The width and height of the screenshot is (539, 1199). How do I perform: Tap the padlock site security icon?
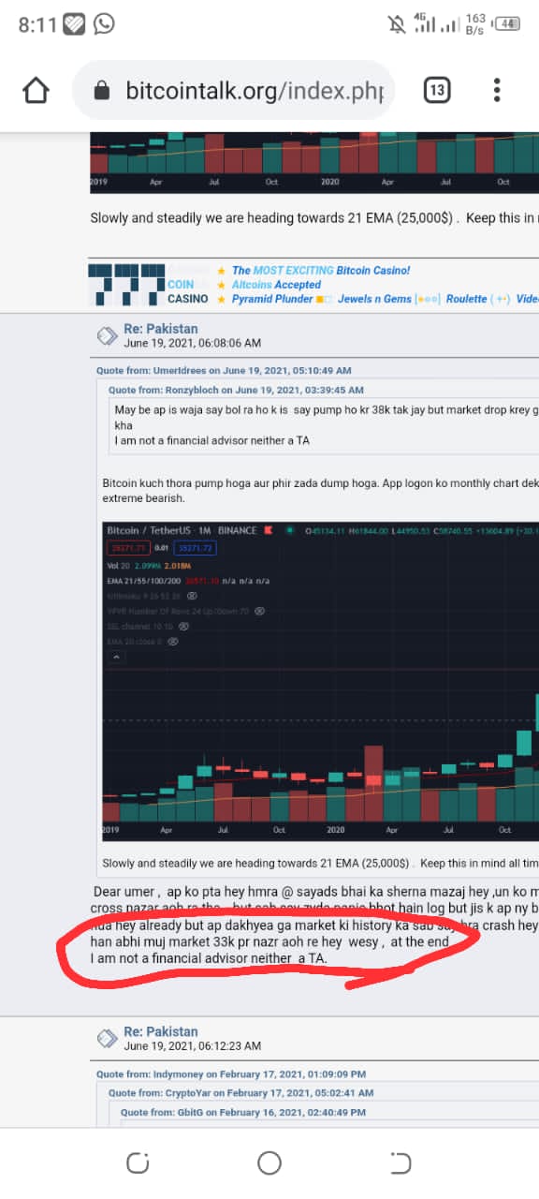coord(104,91)
